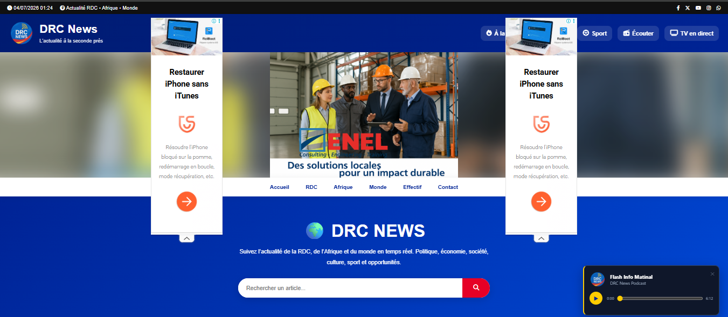The width and height of the screenshot is (728, 317).
Task: Click the flame 'À la' header button
Action: coord(493,33)
